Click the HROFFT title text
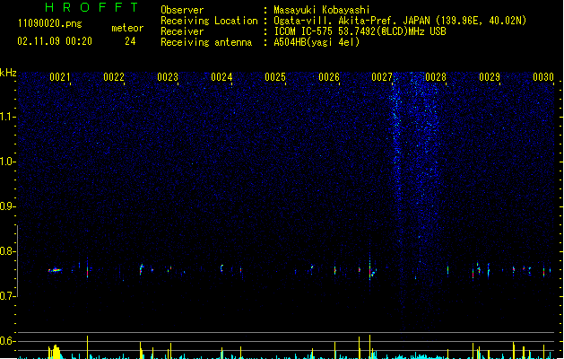The image size is (564, 359). [x=92, y=7]
